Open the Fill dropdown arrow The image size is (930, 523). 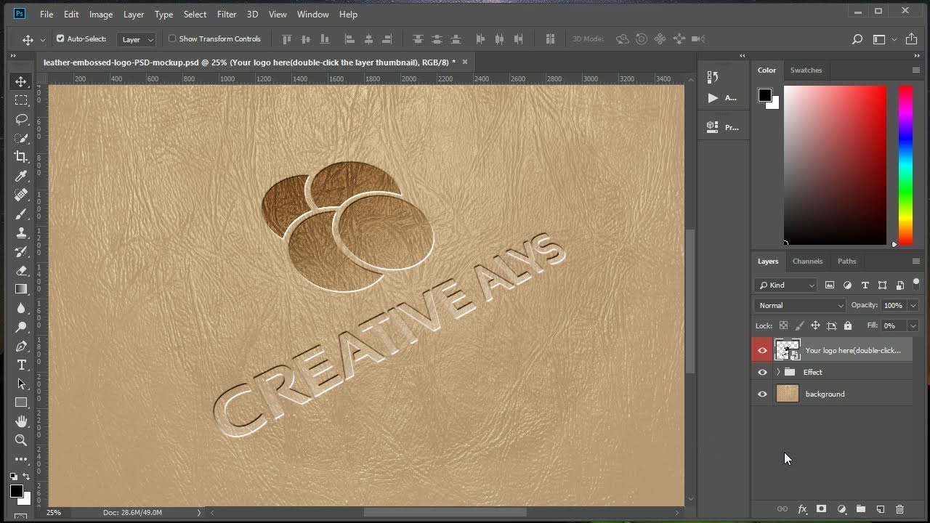click(913, 325)
